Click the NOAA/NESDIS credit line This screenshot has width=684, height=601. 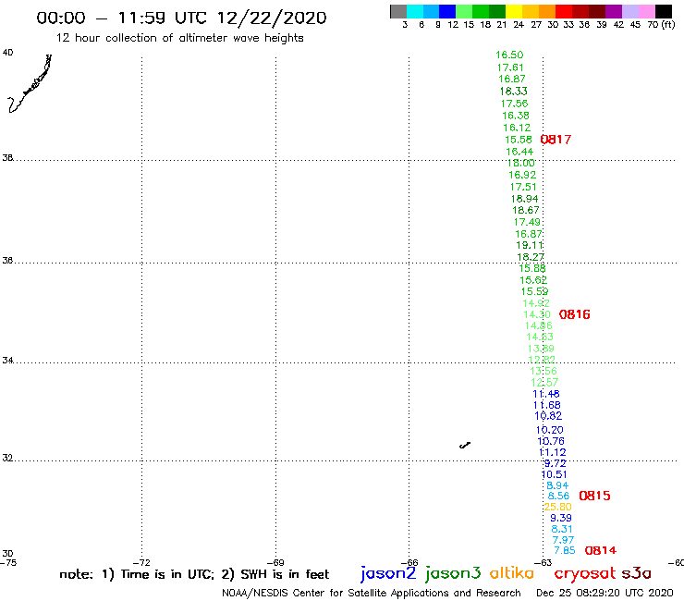click(x=372, y=594)
